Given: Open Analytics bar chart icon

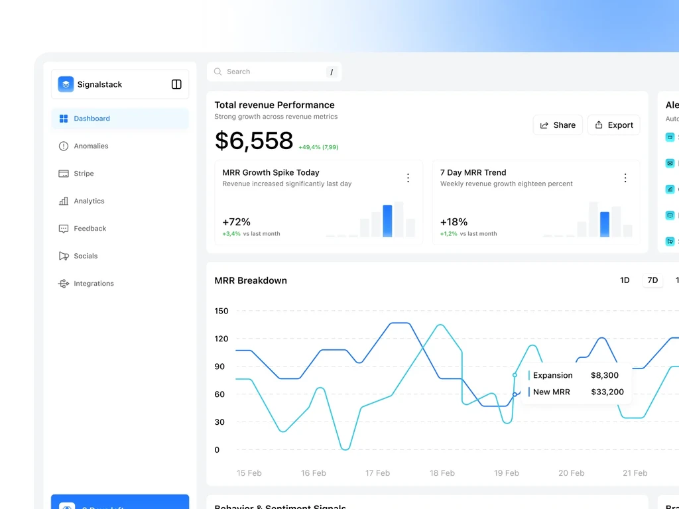Looking at the screenshot, I should click(x=64, y=201).
